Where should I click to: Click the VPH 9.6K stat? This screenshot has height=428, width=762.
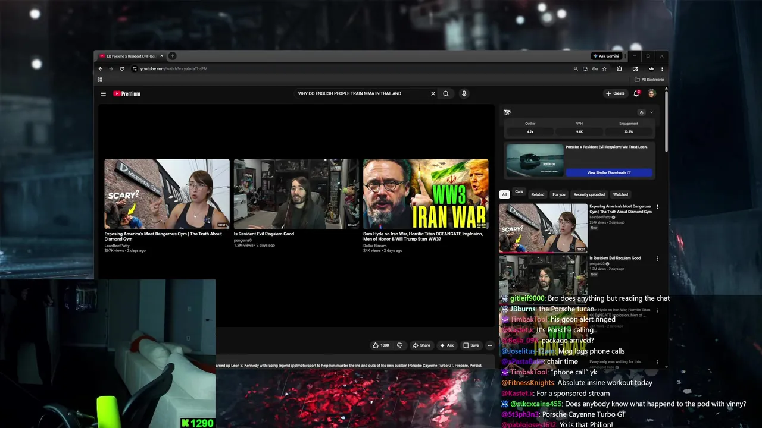[579, 127]
